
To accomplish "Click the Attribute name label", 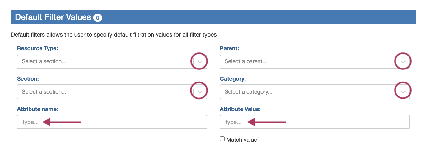I will [38, 109].
